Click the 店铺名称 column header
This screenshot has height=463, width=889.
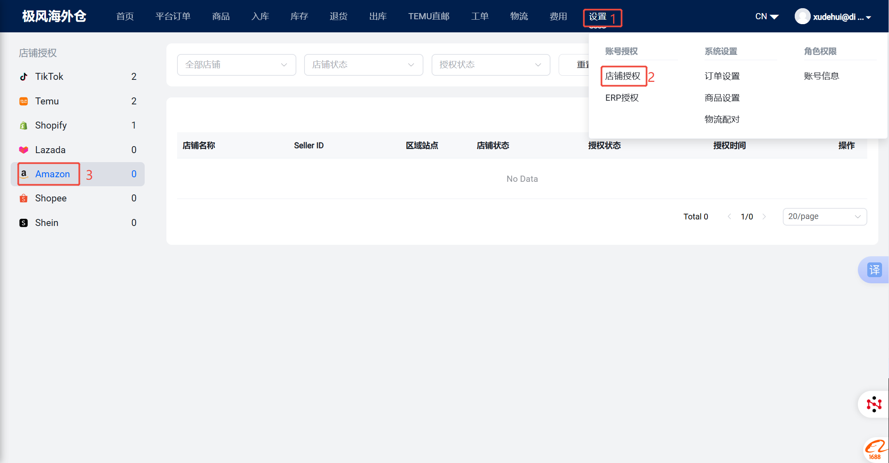(199, 145)
